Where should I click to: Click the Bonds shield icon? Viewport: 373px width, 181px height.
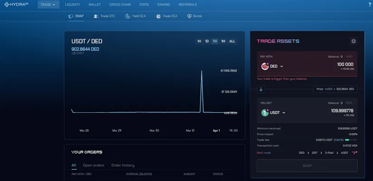189,16
